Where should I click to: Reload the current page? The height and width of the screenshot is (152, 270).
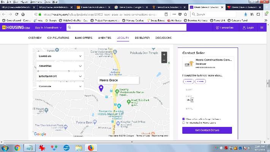coord(17,14)
